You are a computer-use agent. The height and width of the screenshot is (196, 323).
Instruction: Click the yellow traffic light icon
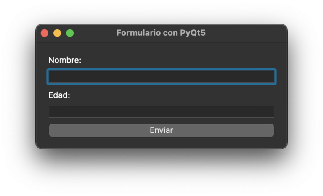pos(57,33)
